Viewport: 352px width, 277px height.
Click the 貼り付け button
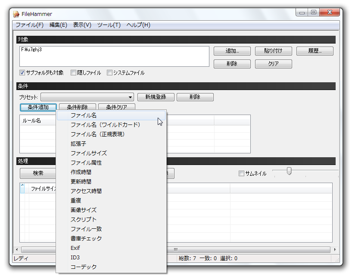tap(274, 51)
